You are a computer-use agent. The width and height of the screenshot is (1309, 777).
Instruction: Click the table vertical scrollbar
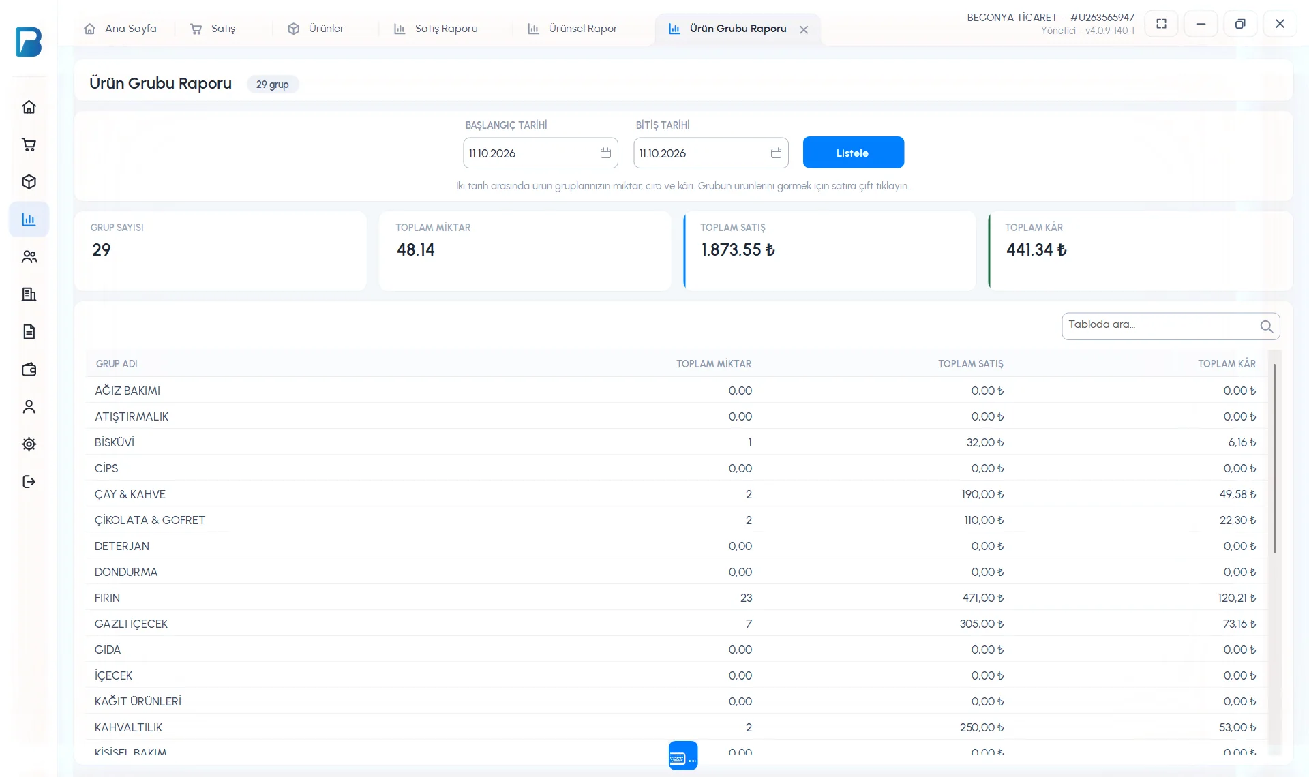click(x=1274, y=459)
